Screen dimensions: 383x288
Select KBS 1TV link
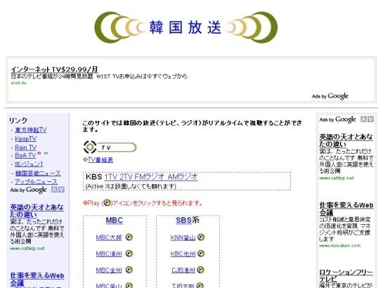click(x=111, y=177)
